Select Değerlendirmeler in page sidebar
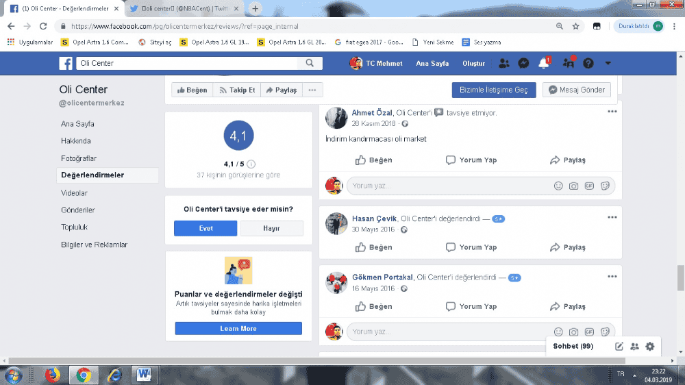Image resolution: width=685 pixels, height=385 pixels. coord(107,175)
